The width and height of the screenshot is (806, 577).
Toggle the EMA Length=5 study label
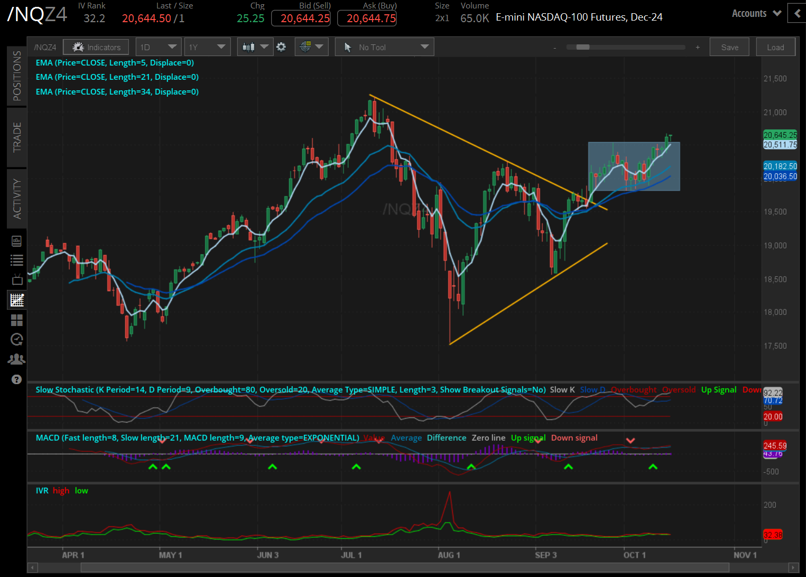[x=115, y=62]
